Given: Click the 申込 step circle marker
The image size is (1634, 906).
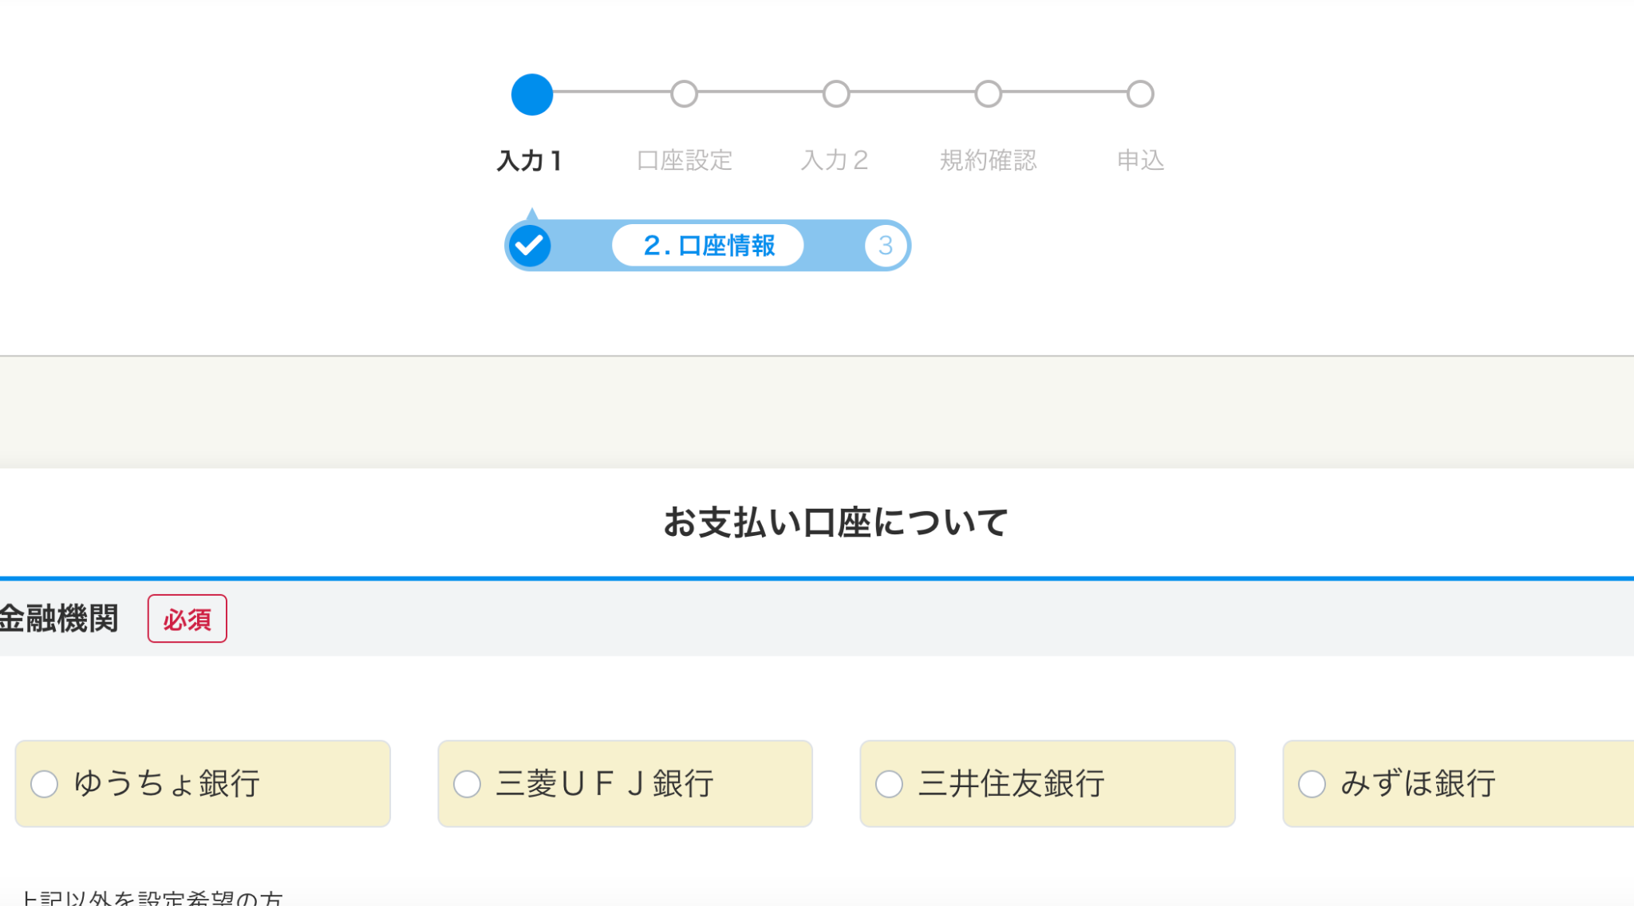Looking at the screenshot, I should (x=1140, y=94).
